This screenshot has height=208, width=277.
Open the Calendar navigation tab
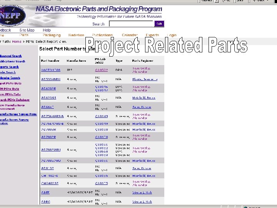130,35
